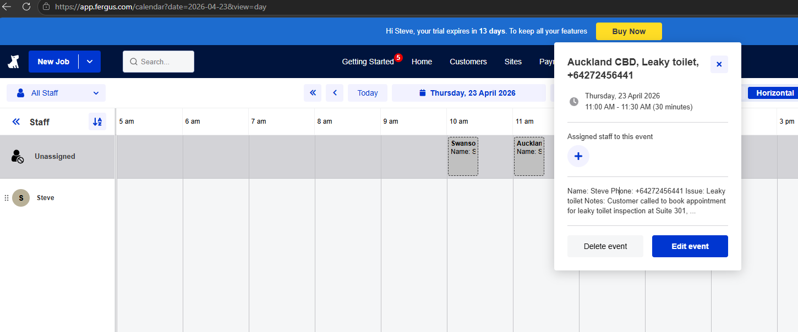798x332 pixels.
Task: Collapse the Staff panel with double chevron
Action: coord(16,122)
